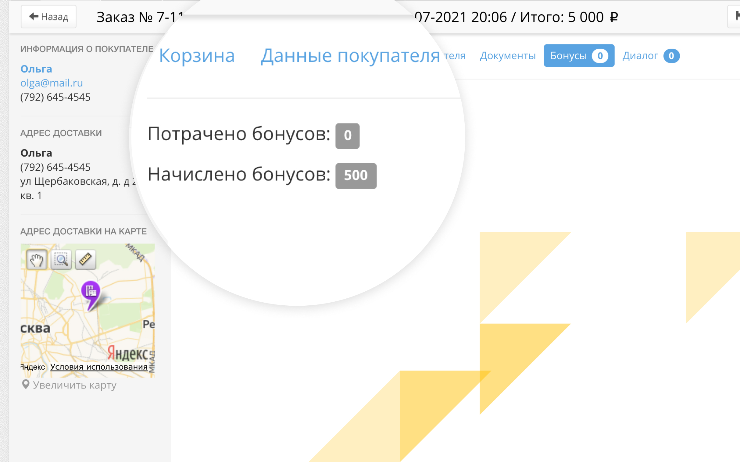Click the Потрачено бонусов label

click(x=239, y=134)
